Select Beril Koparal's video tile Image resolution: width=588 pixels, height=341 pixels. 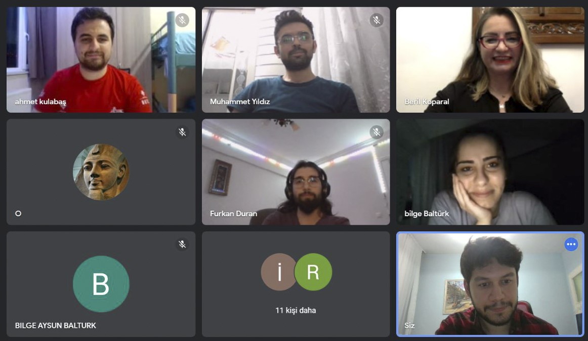[490, 60]
